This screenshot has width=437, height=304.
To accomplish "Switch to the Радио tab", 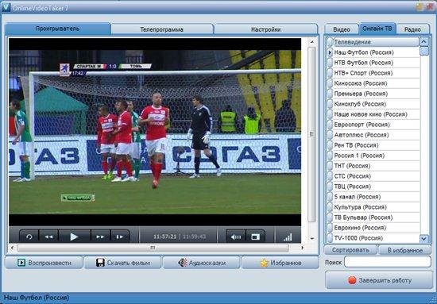I will pos(412,29).
